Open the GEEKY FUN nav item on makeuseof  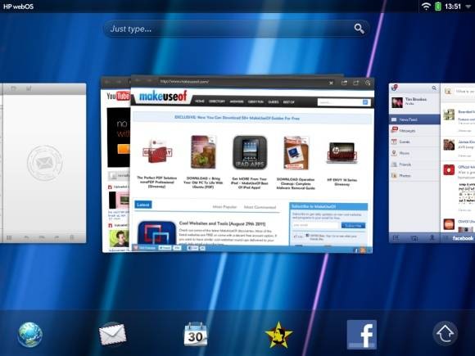pyautogui.click(x=256, y=101)
